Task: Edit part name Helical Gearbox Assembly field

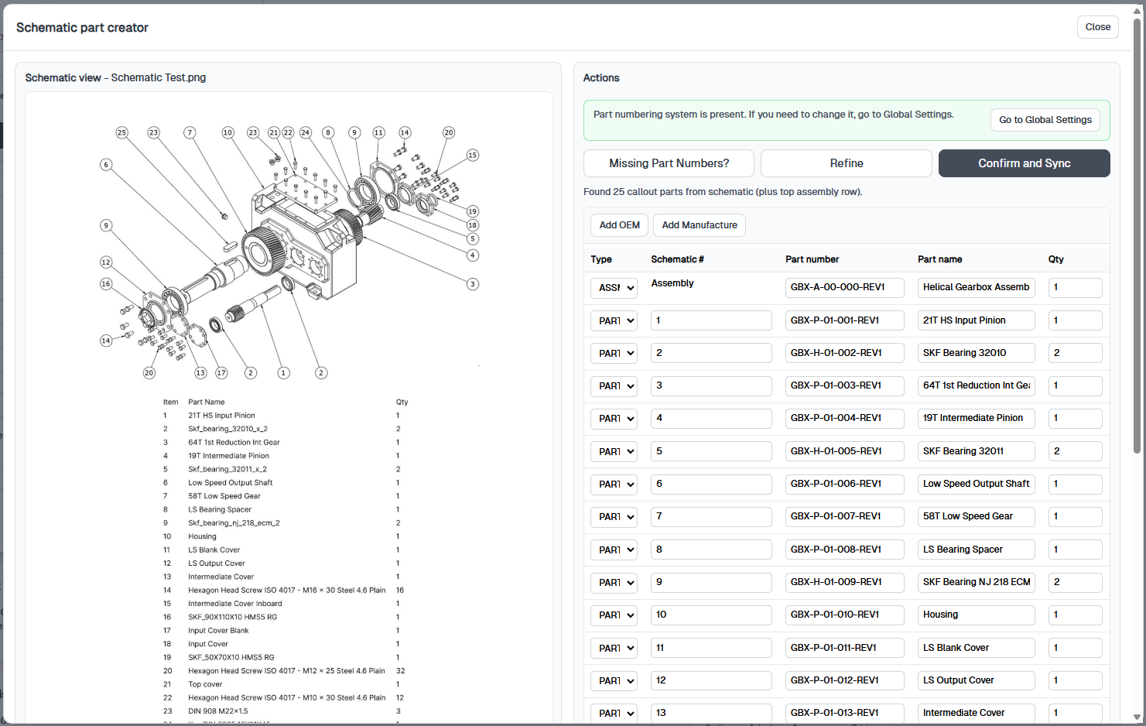Action: [x=976, y=287]
